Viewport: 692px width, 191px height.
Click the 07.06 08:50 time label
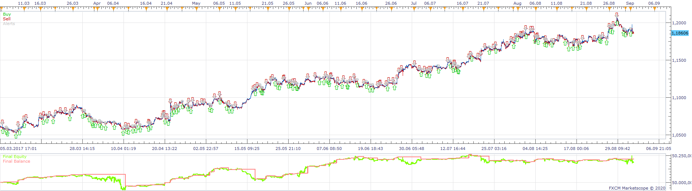[329, 149]
